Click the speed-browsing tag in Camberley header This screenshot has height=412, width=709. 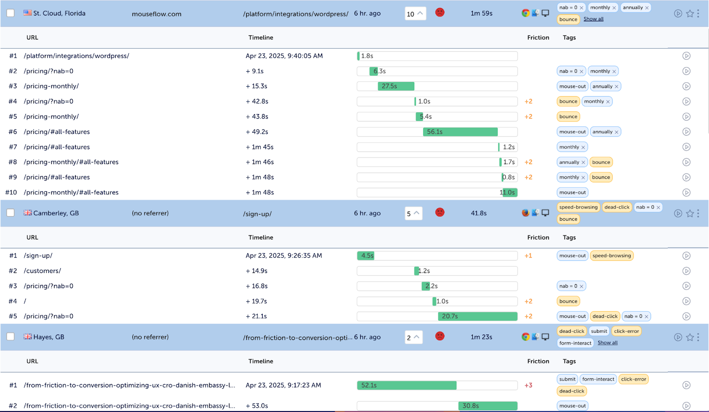(x=578, y=207)
